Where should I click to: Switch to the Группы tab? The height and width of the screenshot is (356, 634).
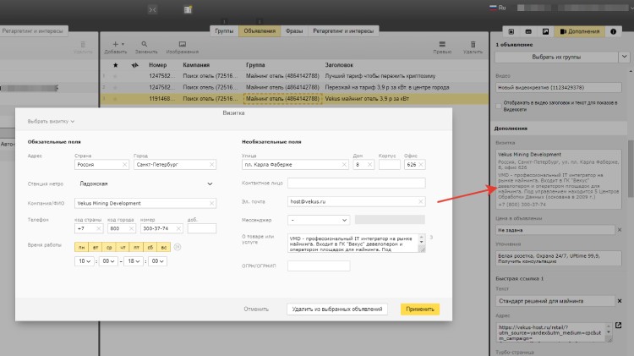point(224,30)
